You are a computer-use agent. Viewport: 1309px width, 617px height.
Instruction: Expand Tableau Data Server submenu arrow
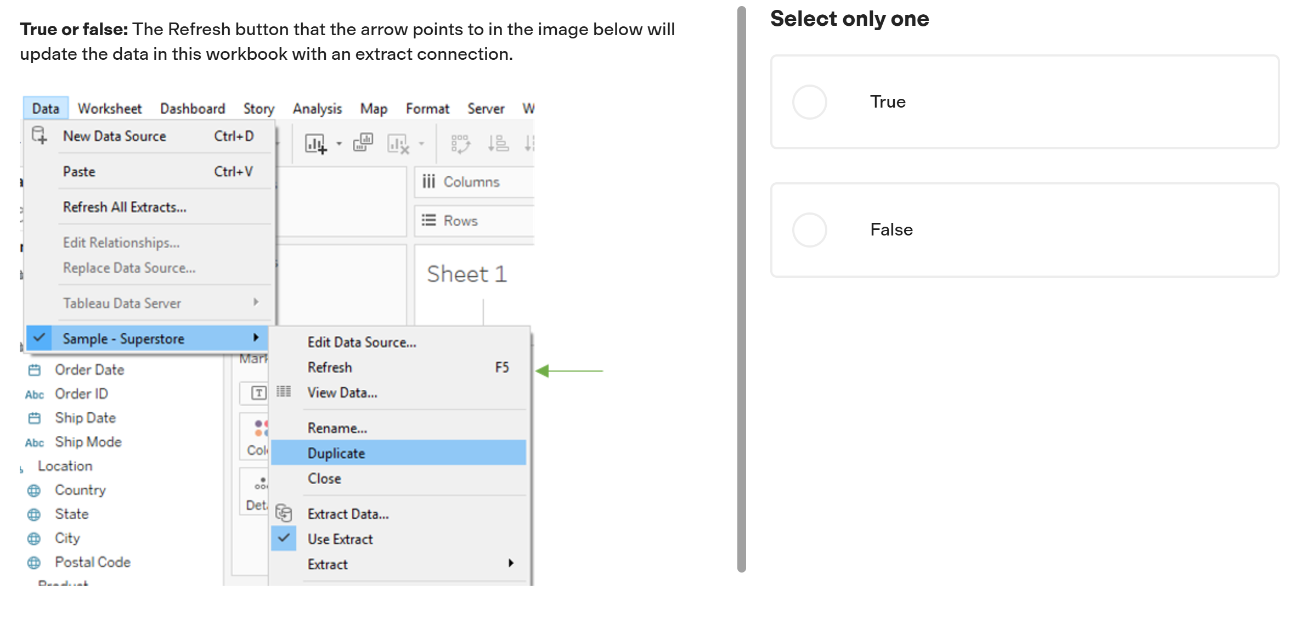point(256,302)
